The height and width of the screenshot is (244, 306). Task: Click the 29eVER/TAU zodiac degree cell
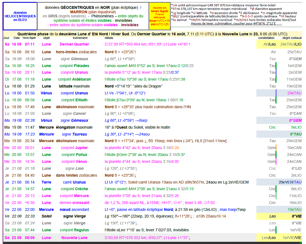pos(290,182)
